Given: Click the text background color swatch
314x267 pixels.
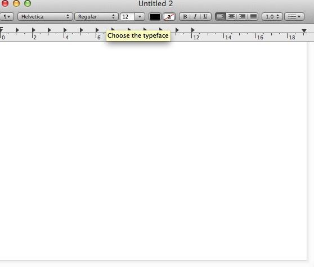Looking at the screenshot, I should [x=169, y=17].
